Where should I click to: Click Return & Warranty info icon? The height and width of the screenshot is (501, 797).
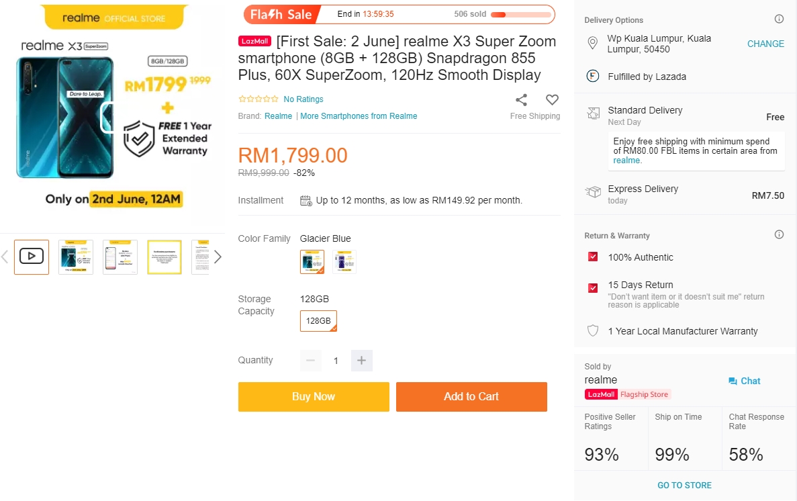point(779,235)
